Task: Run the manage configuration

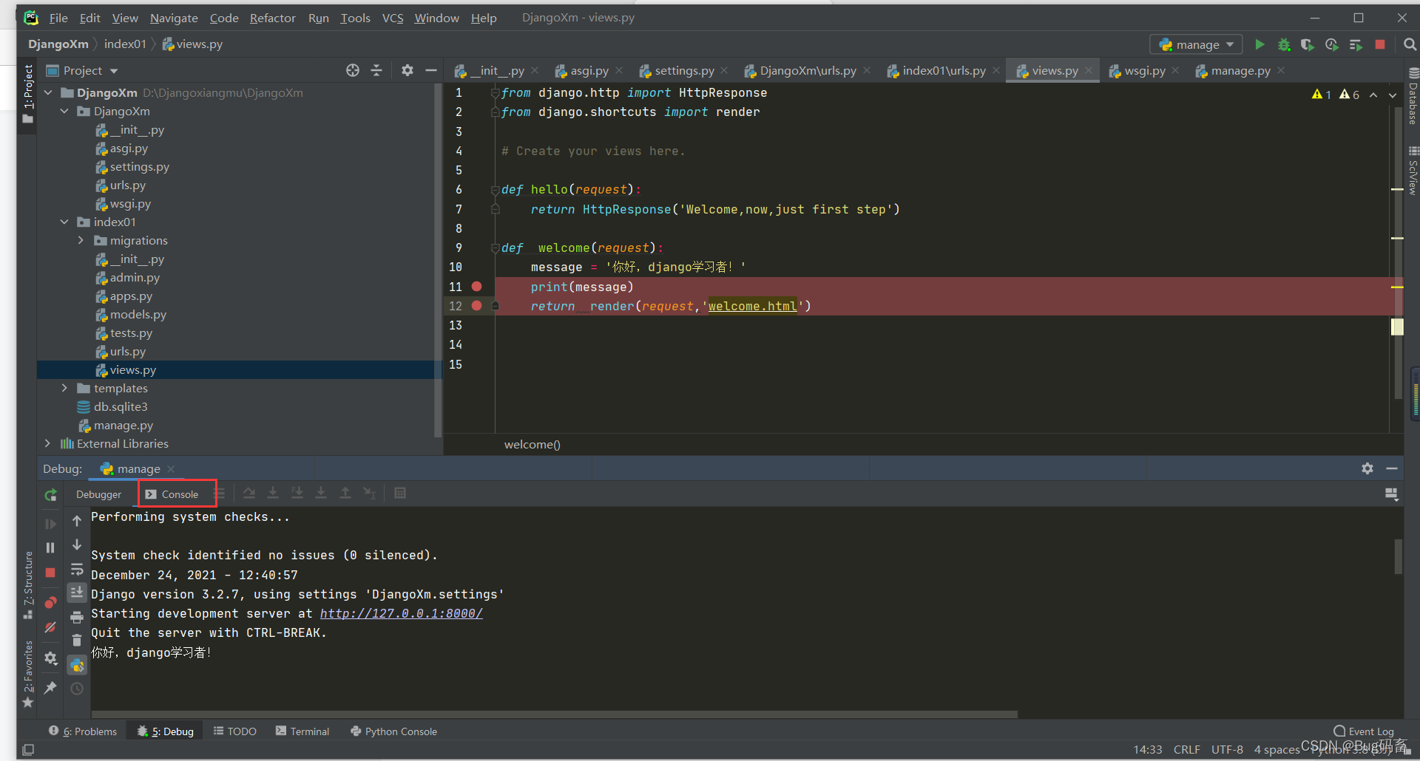Action: pos(1260,44)
